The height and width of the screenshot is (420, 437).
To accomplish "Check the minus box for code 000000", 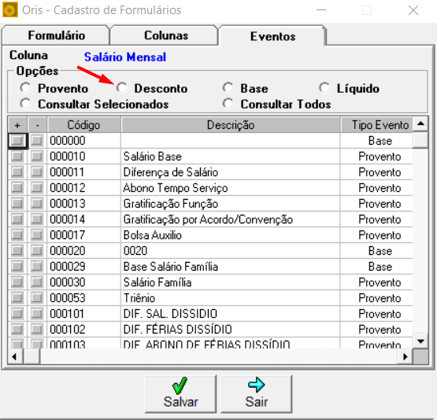I will coord(37,141).
